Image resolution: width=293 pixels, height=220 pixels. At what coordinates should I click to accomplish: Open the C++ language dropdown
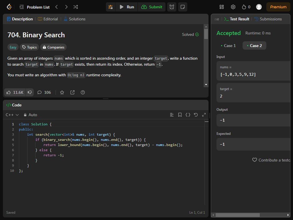[x=12, y=115]
